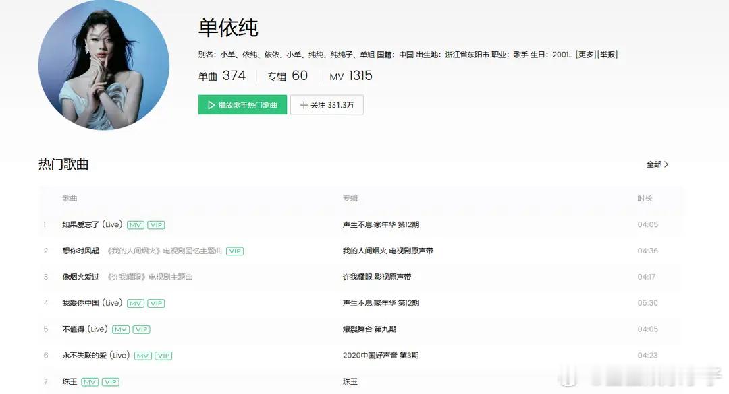Click the subtitle 《我的人间烟火》电视剧回忆主题曲
The image size is (729, 394).
(x=164, y=251)
